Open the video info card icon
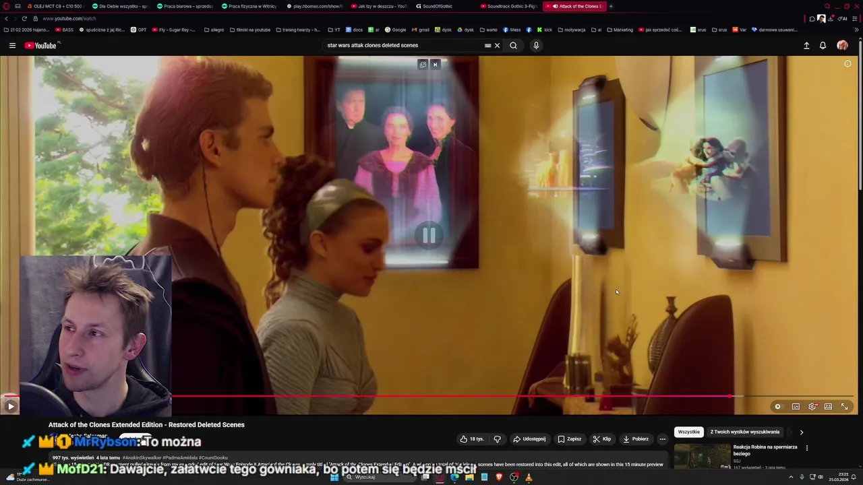The image size is (863, 485). pyautogui.click(x=847, y=64)
